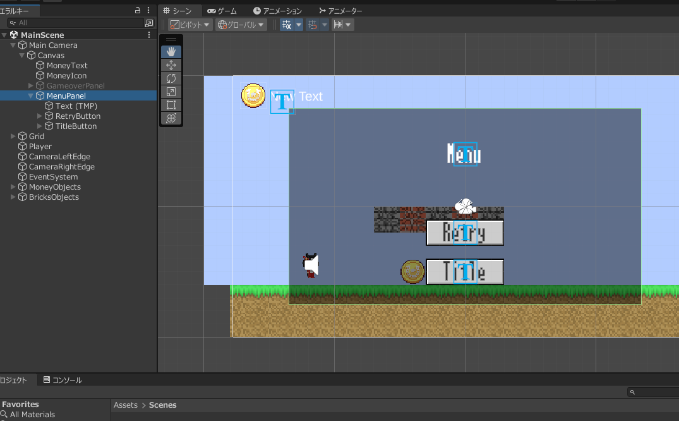This screenshot has height=421, width=679.
Task: Open the Console tab
Action: point(63,380)
